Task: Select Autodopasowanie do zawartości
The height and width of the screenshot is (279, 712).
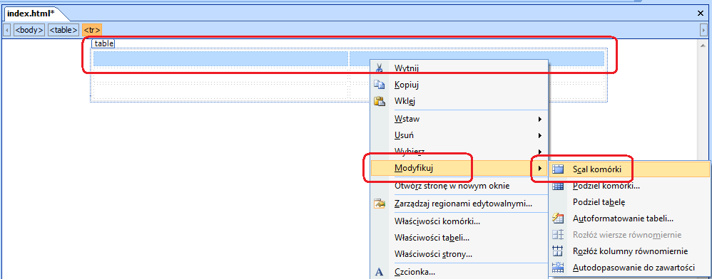Action: (630, 267)
